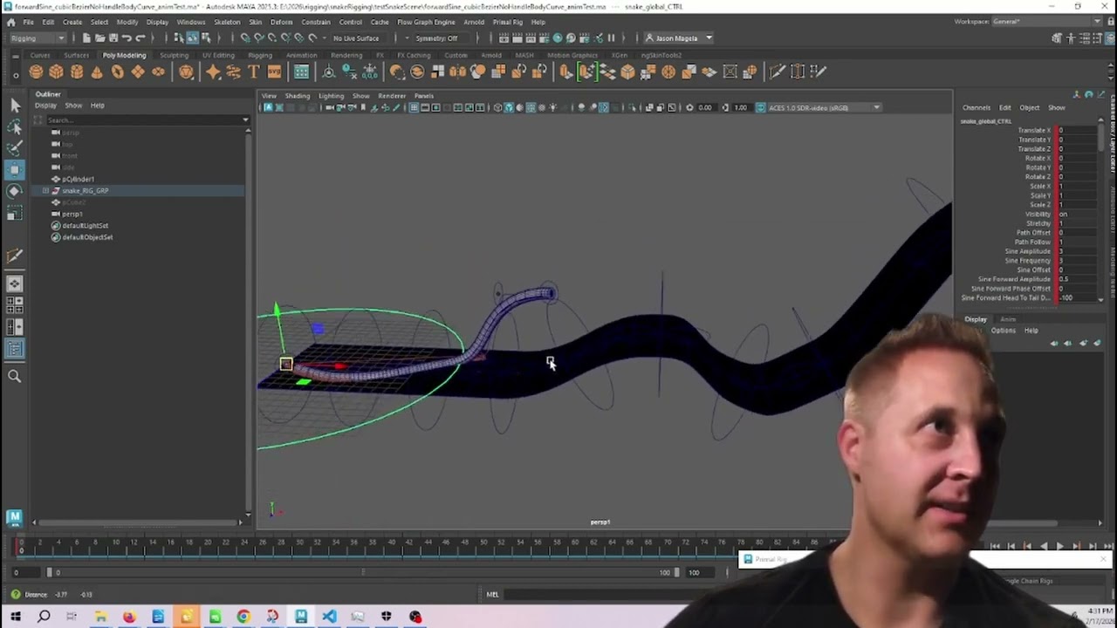Create a polygon sphere from the shelf
1117x628 pixels.
pos(36,72)
